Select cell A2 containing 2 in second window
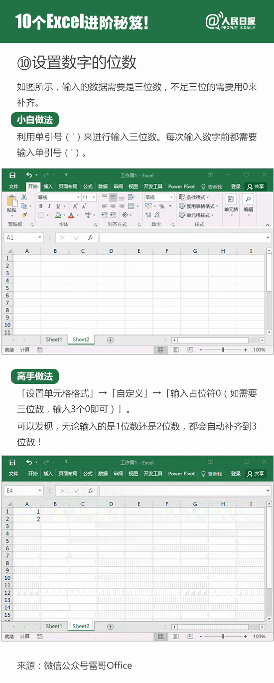 click(x=27, y=519)
